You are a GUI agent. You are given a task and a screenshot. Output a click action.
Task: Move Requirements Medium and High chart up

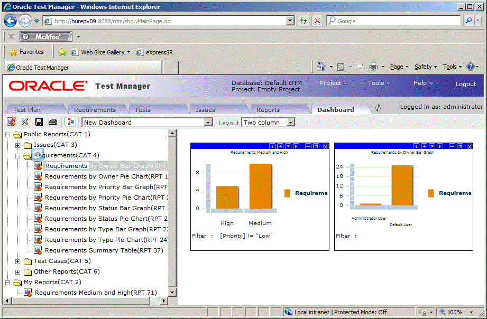[280, 146]
